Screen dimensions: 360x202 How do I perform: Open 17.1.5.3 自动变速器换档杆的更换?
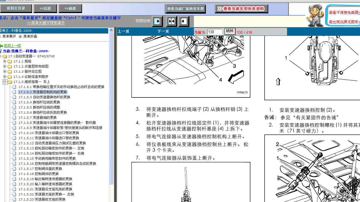44,97
